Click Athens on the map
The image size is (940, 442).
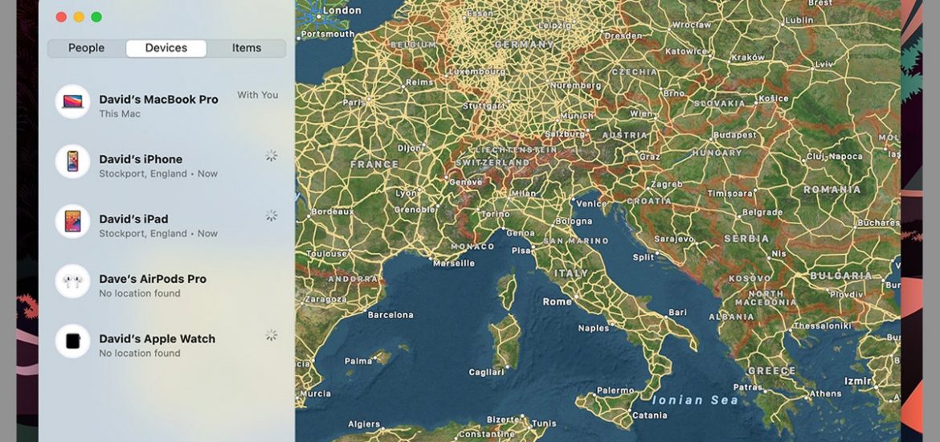pyautogui.click(x=825, y=394)
